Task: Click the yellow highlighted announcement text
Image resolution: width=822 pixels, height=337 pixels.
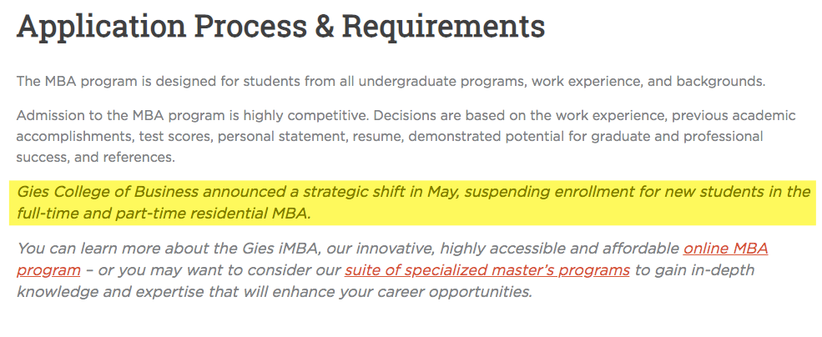Action: tap(412, 203)
